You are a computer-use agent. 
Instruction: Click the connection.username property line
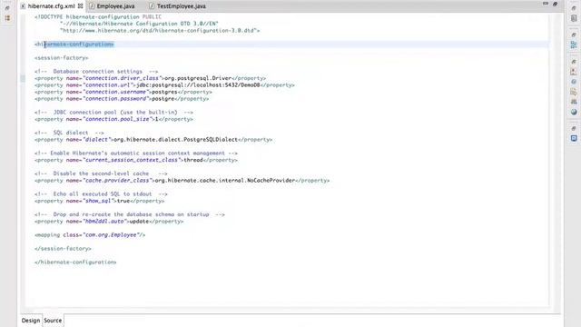(x=123, y=92)
